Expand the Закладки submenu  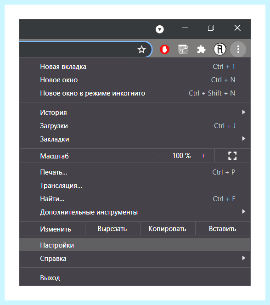(135, 139)
